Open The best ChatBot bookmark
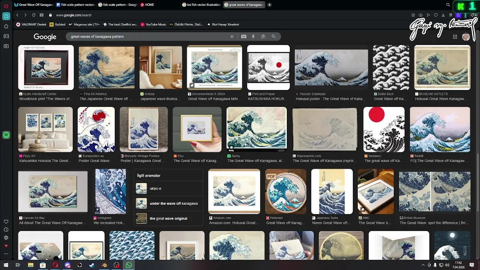The width and height of the screenshot is (480, 270). pos(120,24)
